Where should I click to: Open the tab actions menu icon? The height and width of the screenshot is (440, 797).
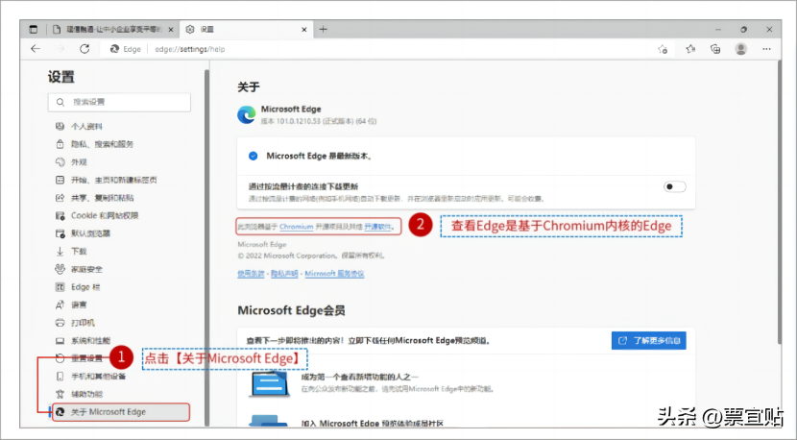tap(34, 30)
